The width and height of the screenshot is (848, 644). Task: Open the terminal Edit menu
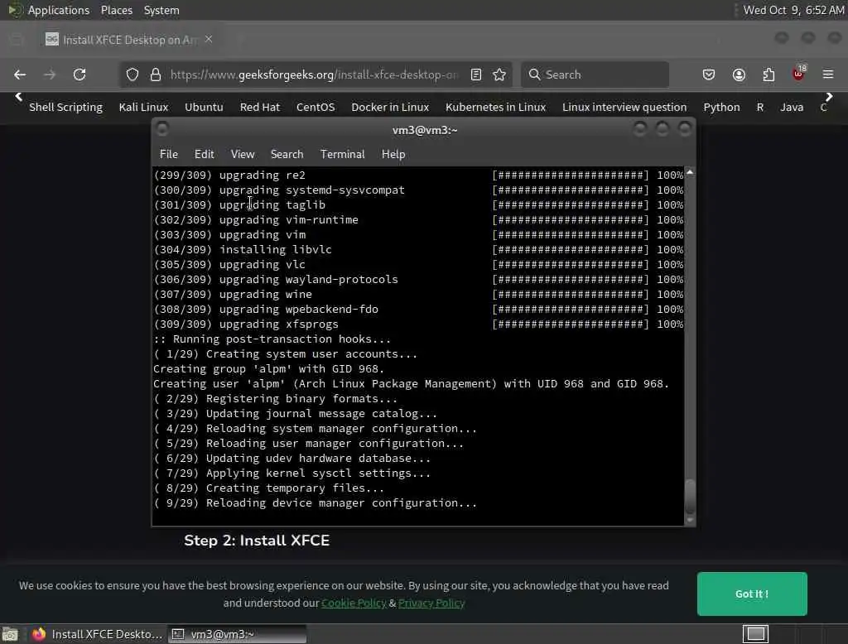pyautogui.click(x=204, y=154)
